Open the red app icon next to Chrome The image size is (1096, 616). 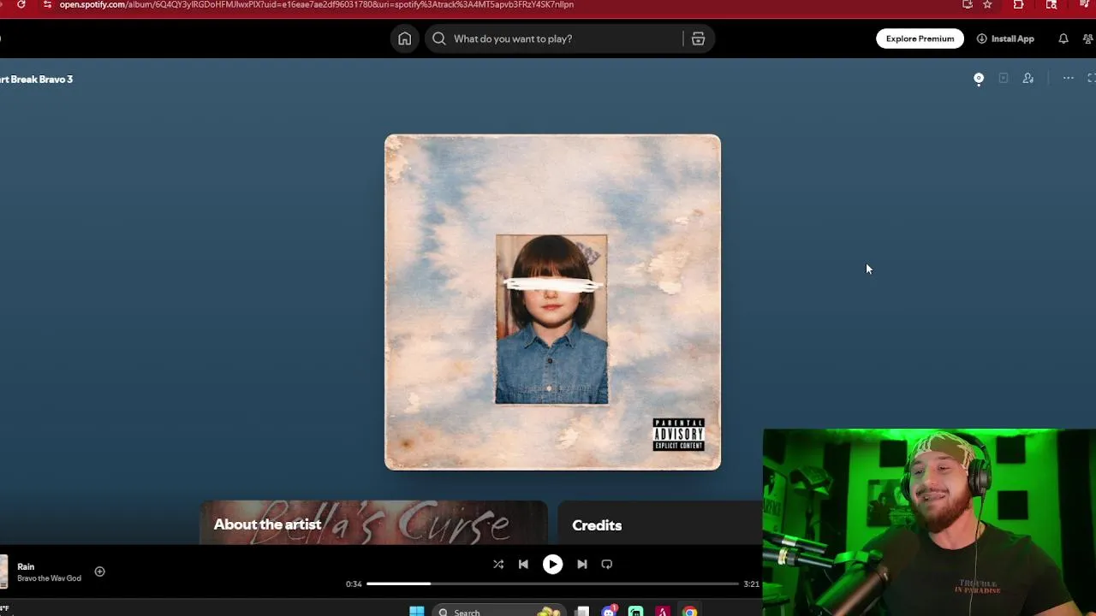663,611
